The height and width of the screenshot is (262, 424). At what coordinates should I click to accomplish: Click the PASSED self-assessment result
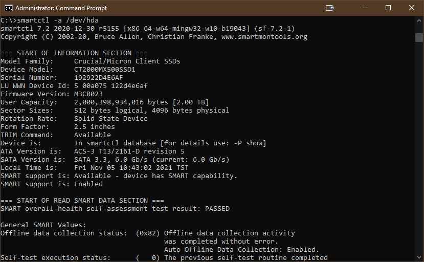tap(217, 209)
